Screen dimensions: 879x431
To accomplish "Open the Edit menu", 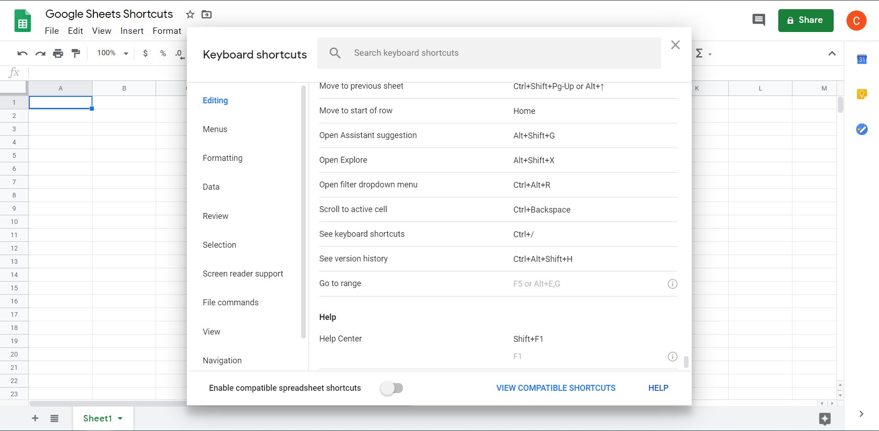I will [x=76, y=31].
